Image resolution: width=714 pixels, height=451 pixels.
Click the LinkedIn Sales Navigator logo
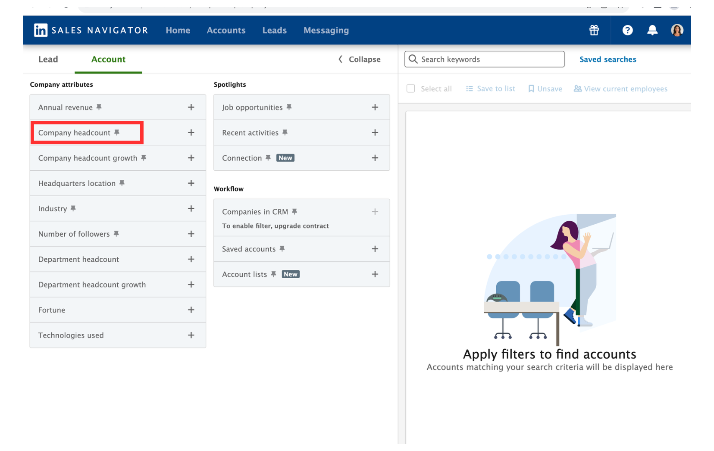[91, 30]
